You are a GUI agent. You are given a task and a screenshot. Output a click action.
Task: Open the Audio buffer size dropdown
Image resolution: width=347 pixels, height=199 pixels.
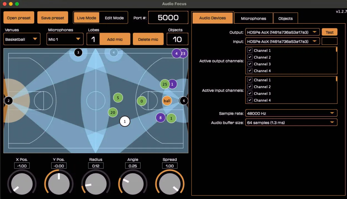(291, 122)
